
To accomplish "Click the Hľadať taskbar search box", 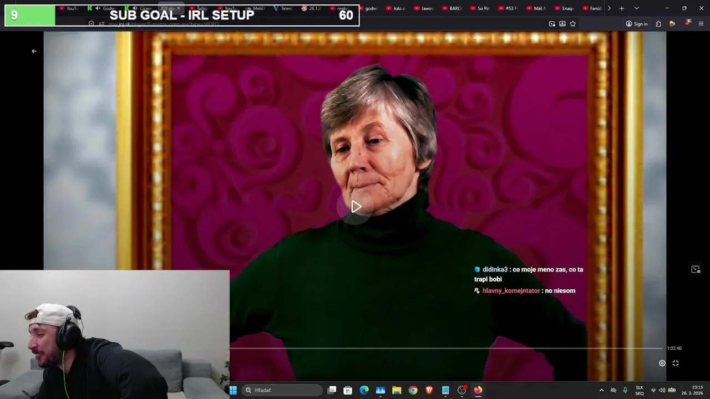I will [x=282, y=390].
